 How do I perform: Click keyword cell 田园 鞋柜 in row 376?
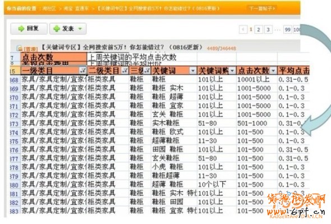click(174, 150)
